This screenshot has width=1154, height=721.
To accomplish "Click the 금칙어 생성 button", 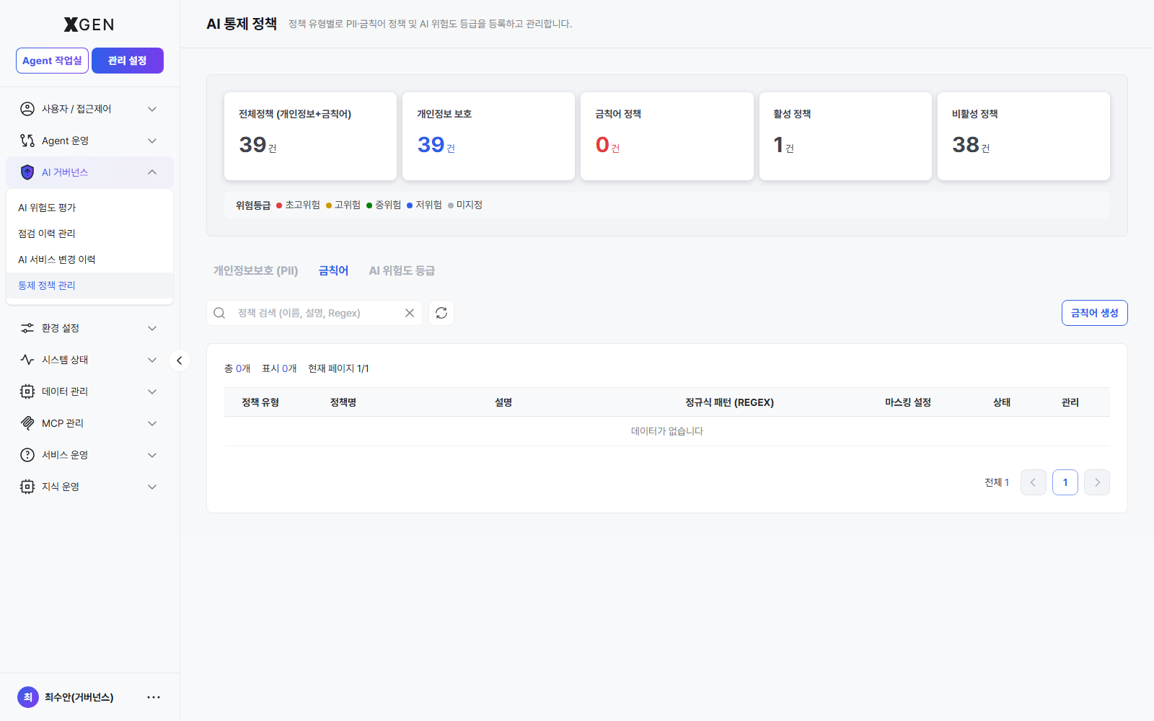I will tap(1094, 313).
